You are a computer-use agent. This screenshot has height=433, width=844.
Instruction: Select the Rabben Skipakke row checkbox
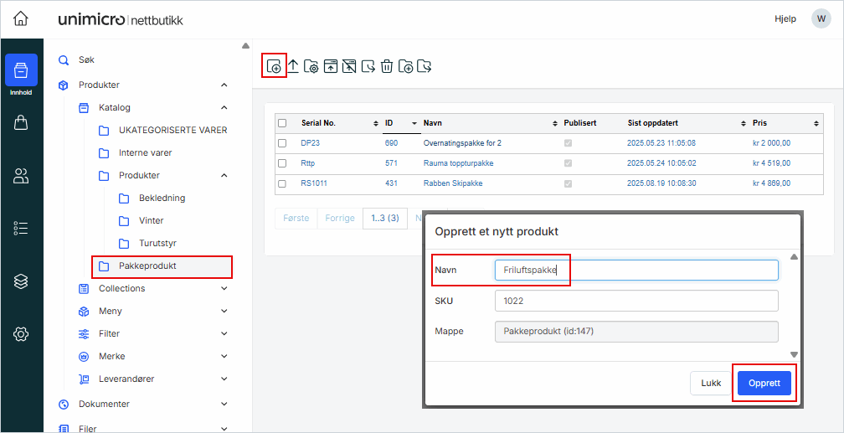tap(282, 183)
